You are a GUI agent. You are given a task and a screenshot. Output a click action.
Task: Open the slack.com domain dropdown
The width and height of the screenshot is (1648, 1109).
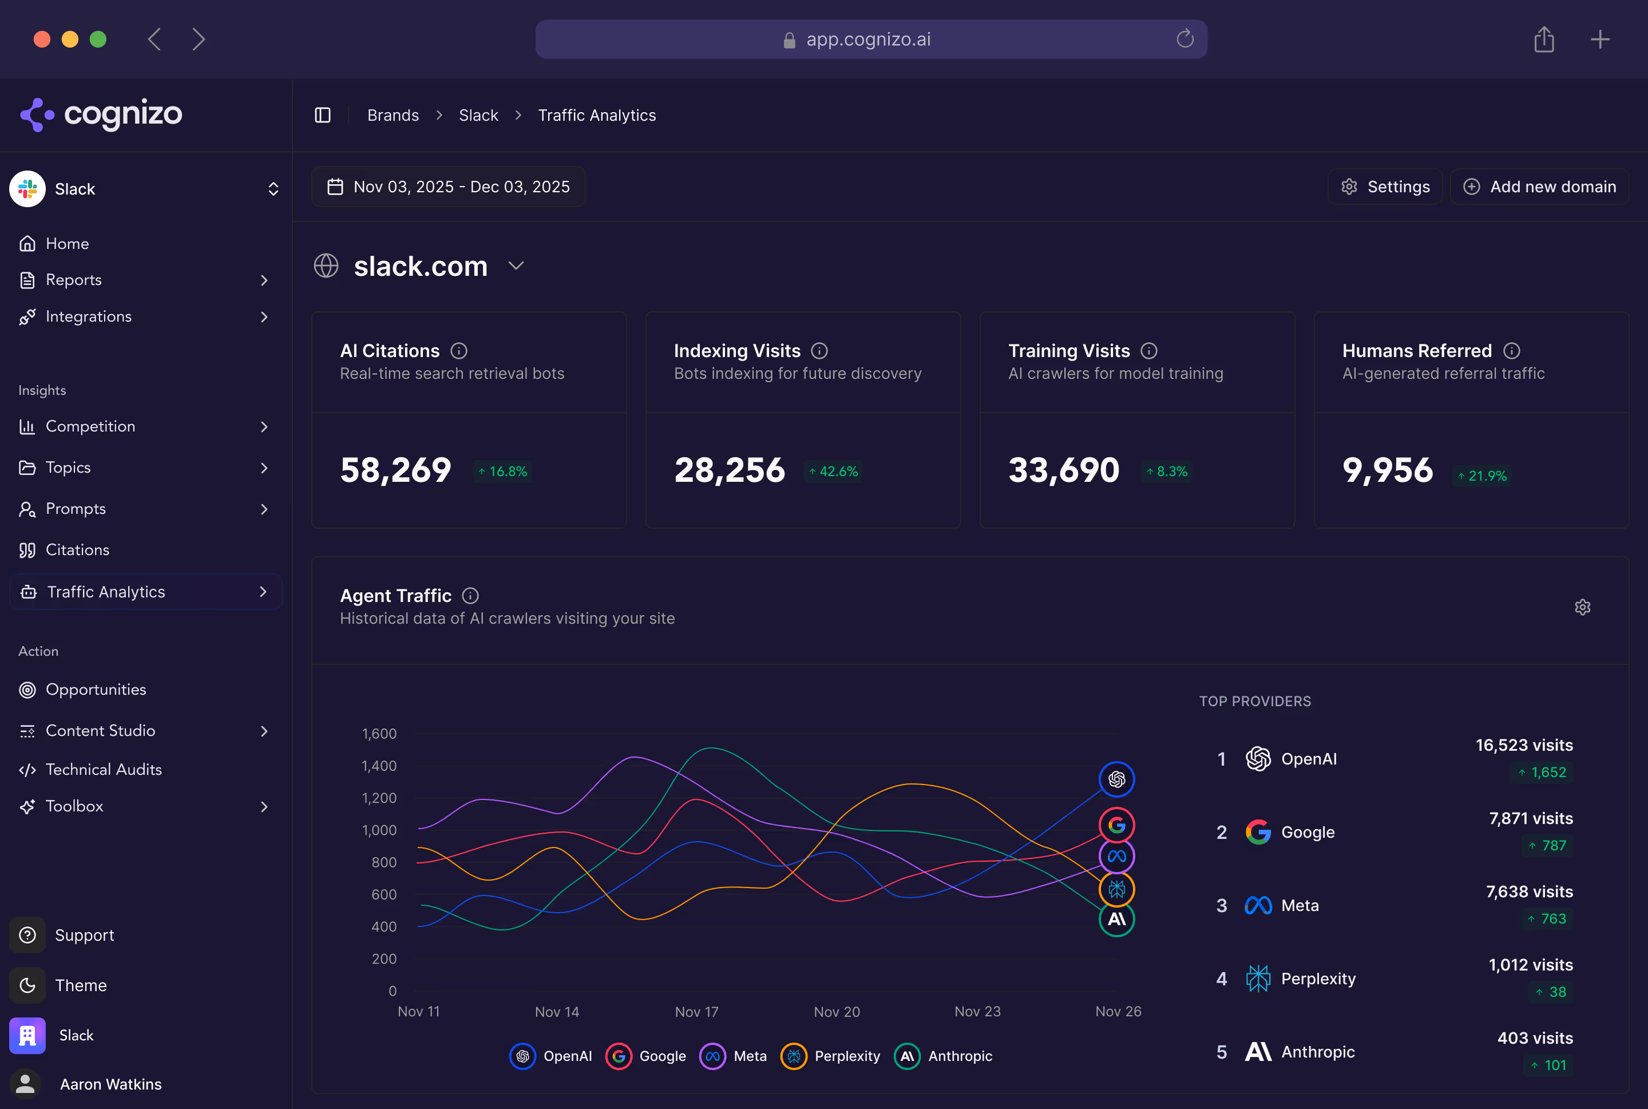tap(516, 267)
